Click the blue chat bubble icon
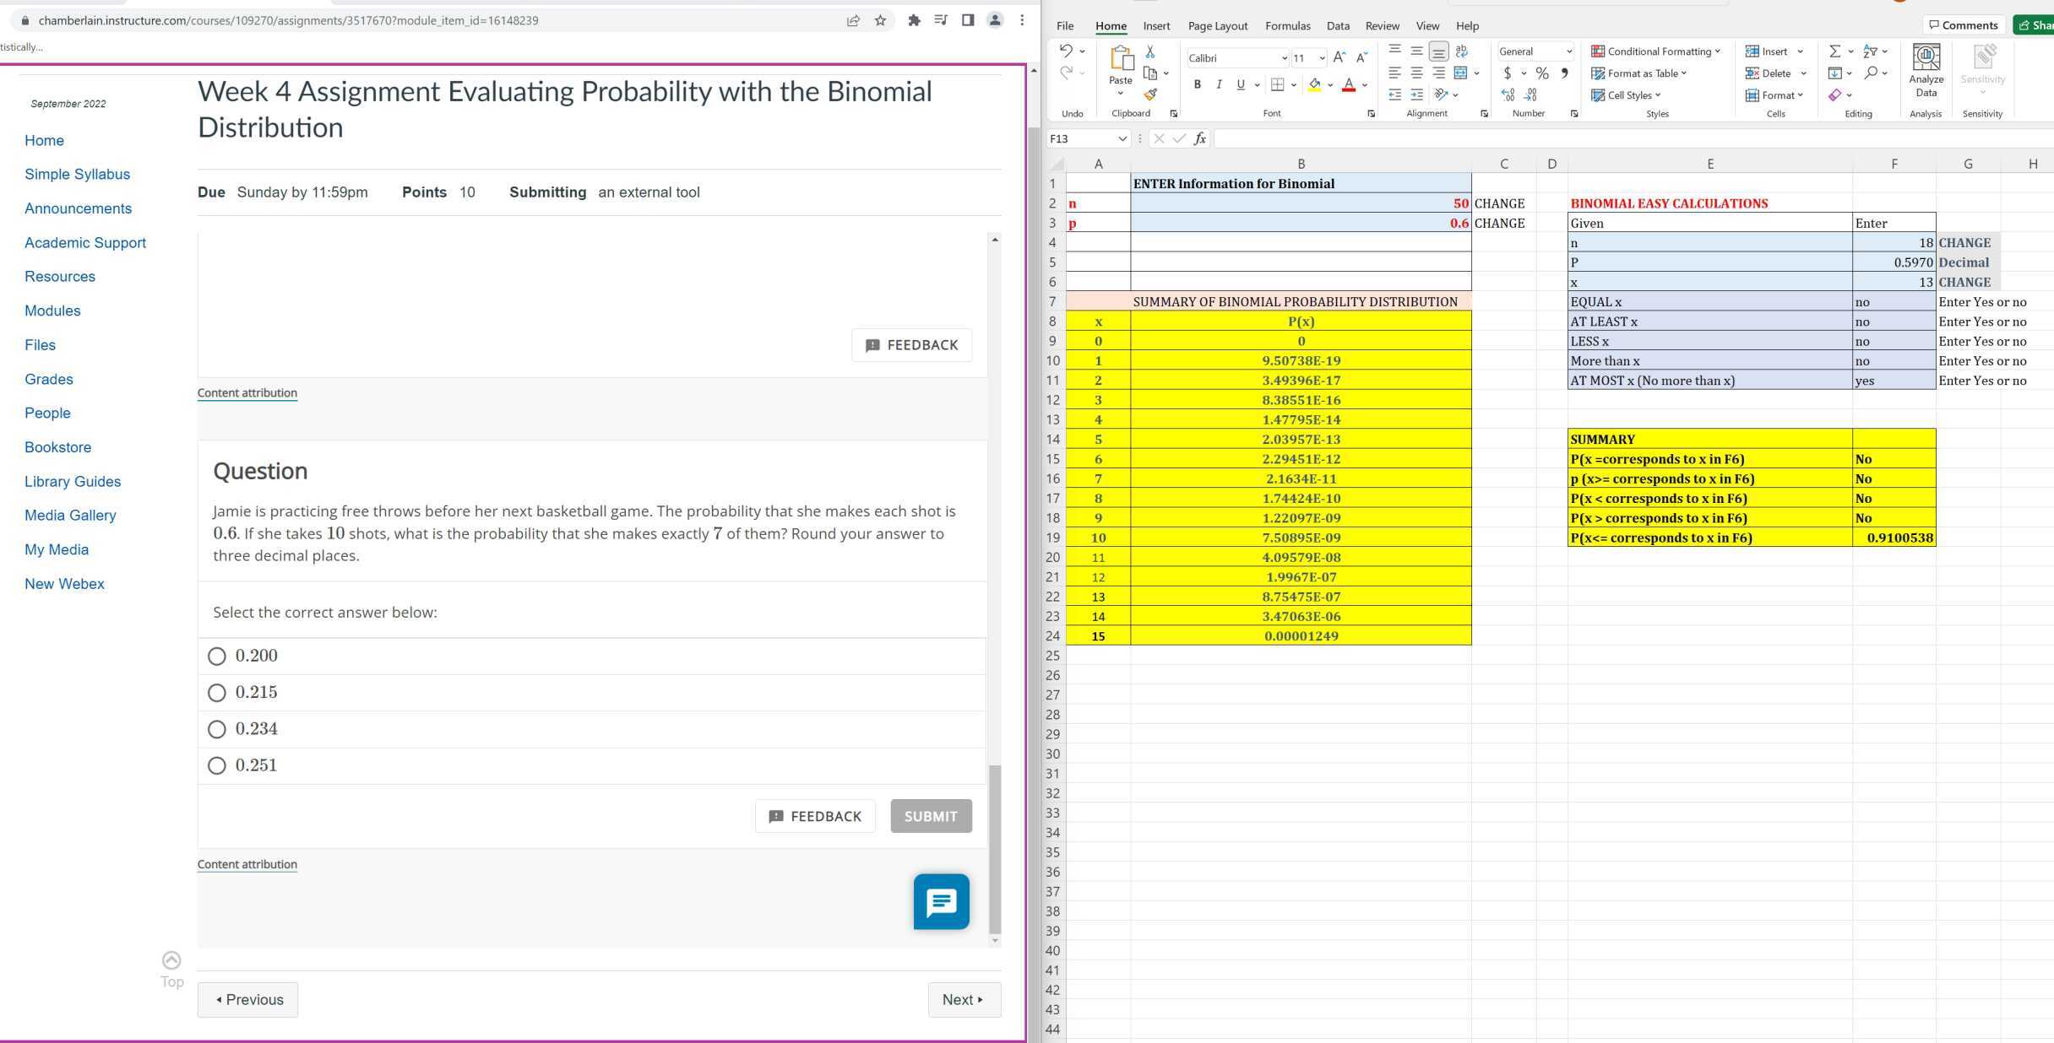Viewport: 2054px width, 1043px height. pyautogui.click(x=941, y=901)
